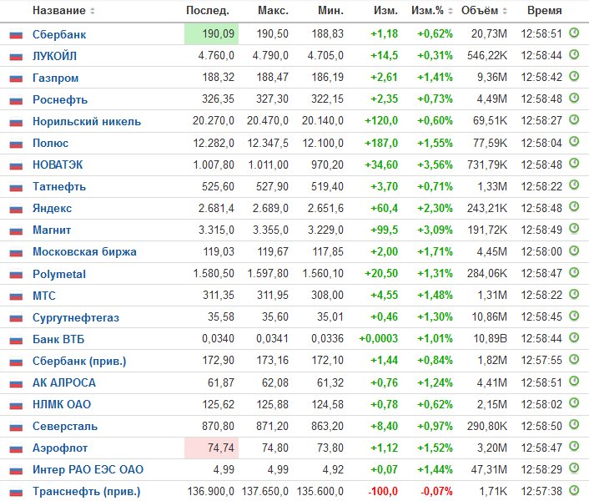
Task: Click the clock icon in the Сбербанк row
Action: (x=574, y=33)
